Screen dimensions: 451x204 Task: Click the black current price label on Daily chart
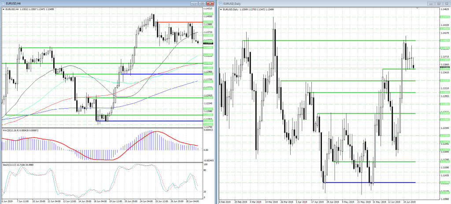pos(444,67)
